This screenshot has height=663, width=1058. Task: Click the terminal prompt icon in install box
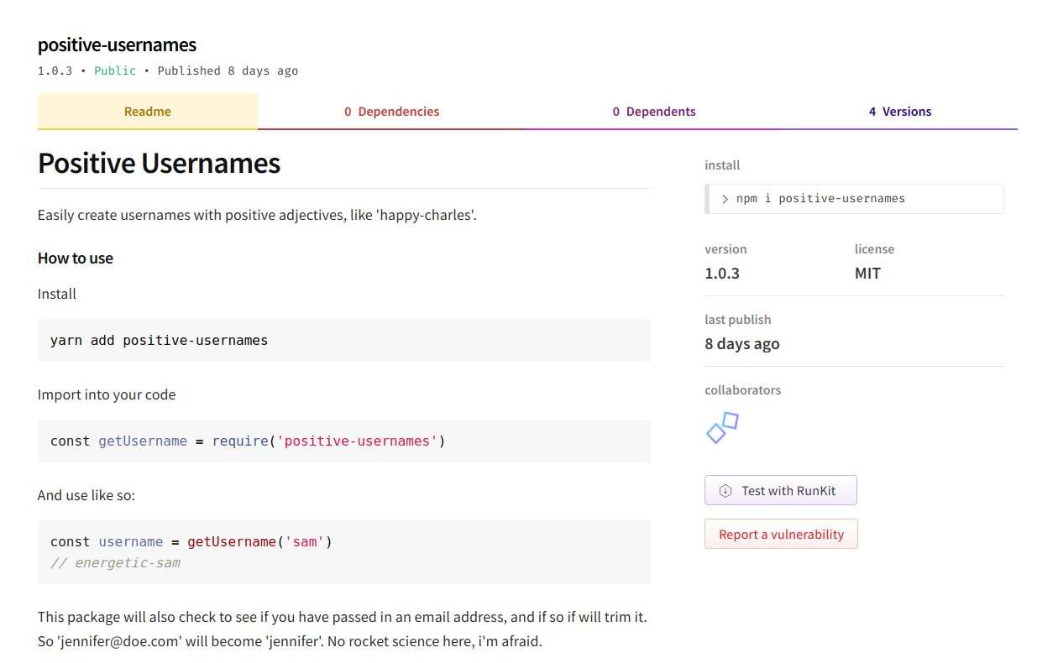(724, 198)
